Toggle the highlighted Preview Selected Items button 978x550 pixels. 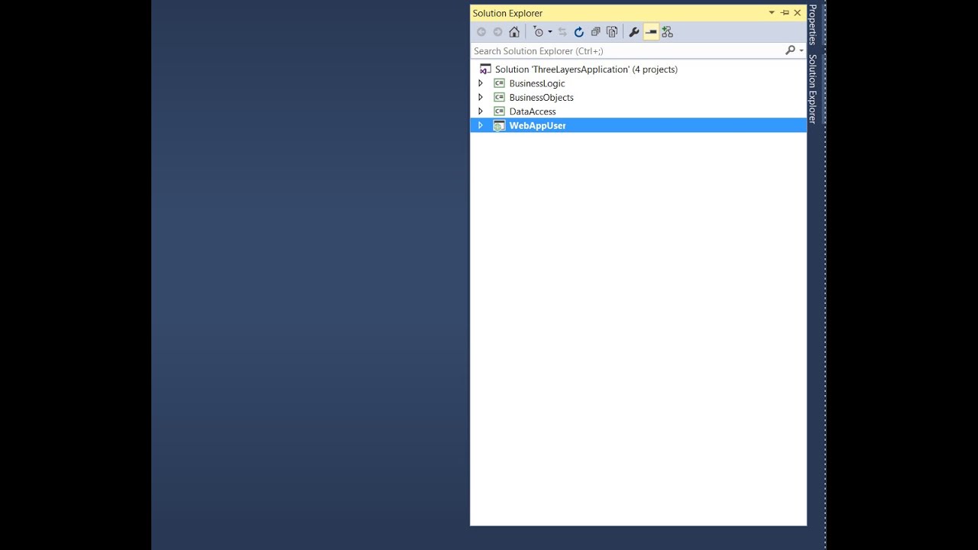click(651, 32)
